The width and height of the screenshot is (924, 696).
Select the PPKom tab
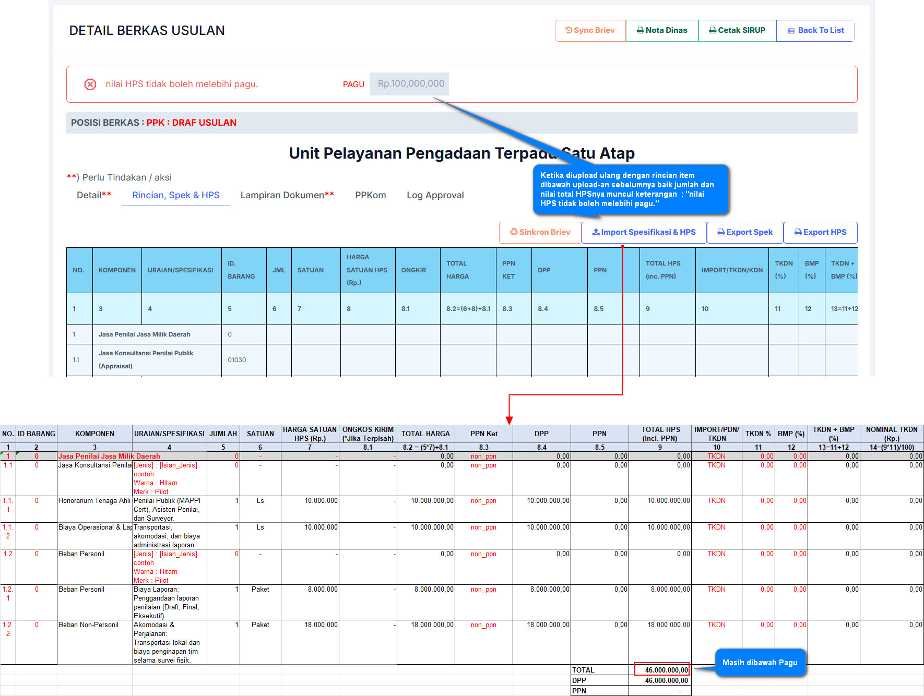pos(370,195)
